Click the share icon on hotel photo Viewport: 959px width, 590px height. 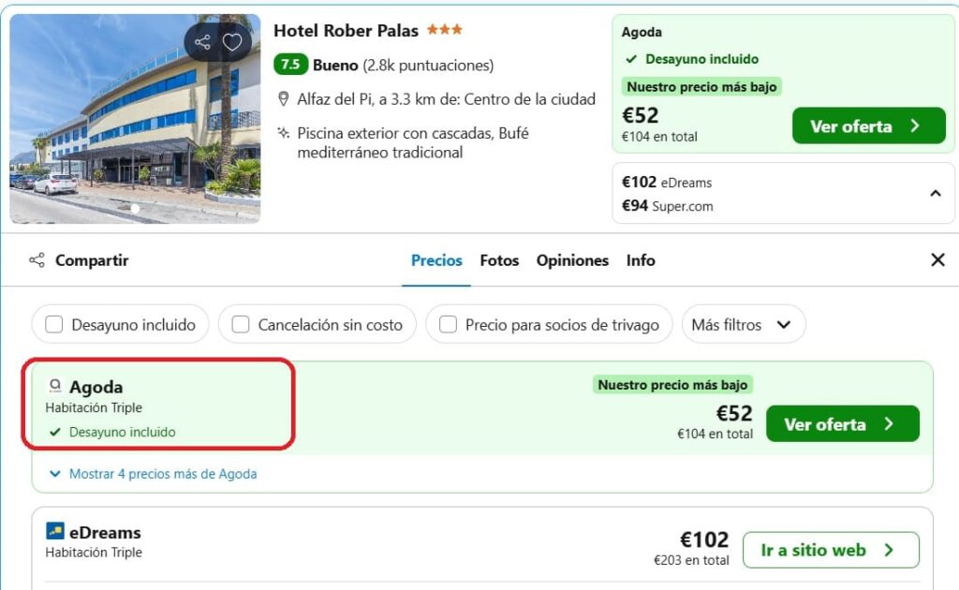pyautogui.click(x=202, y=42)
